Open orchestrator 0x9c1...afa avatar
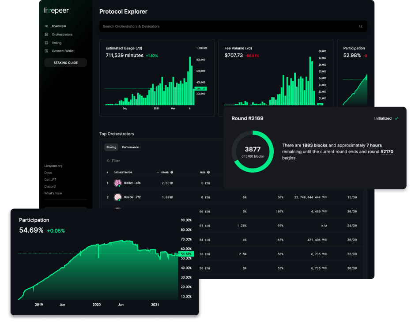 coord(117,183)
